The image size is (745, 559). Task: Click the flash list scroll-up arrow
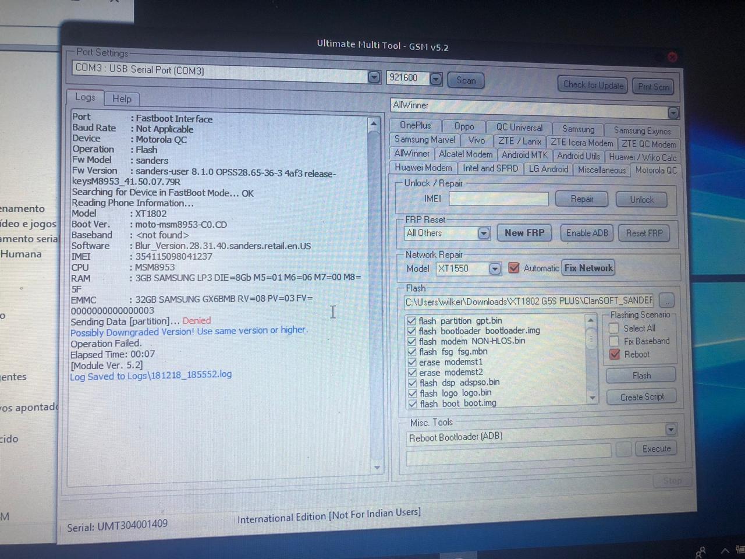tap(590, 320)
